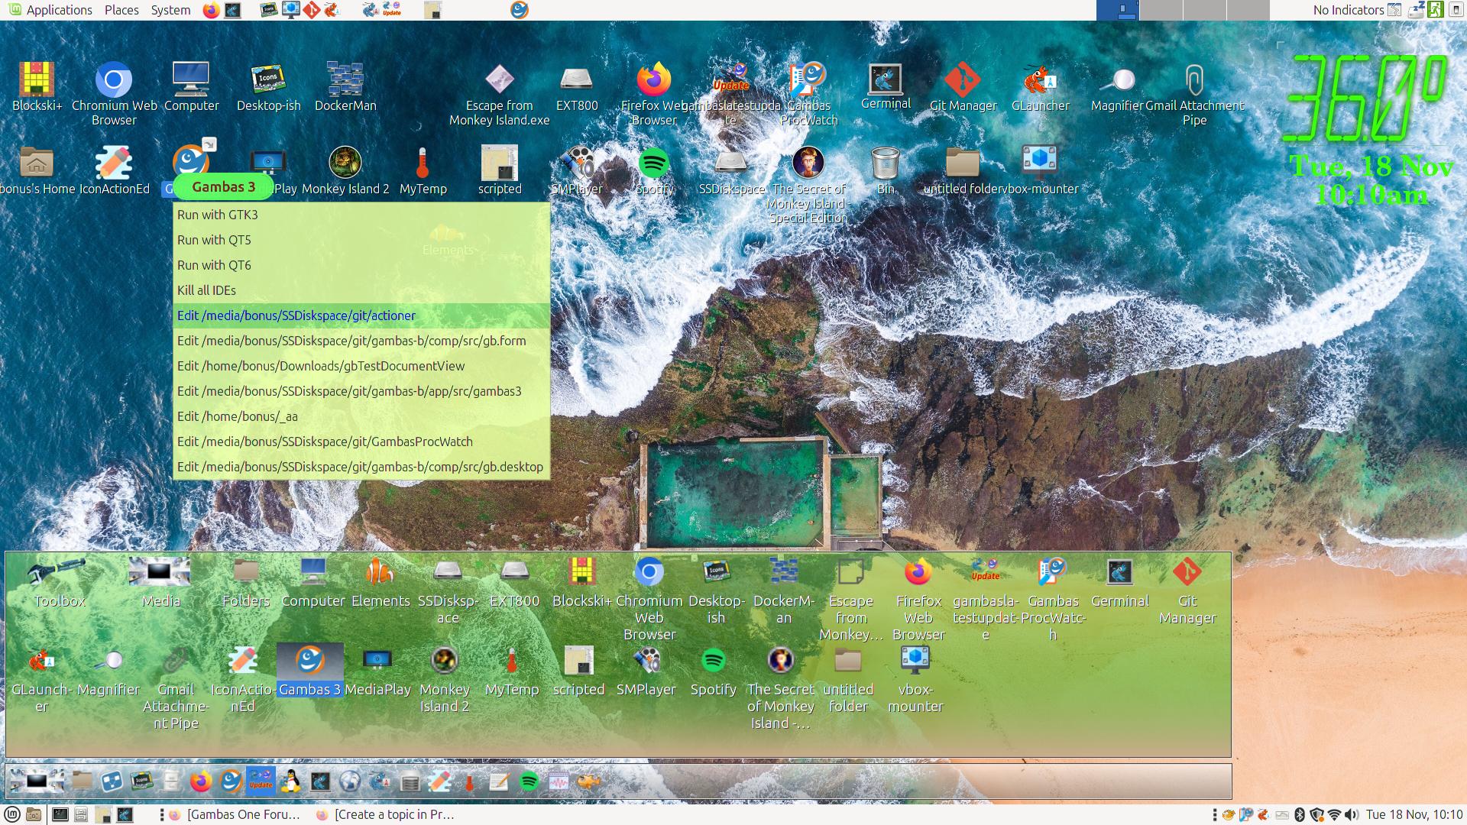
Task: Launch Spotify from the desktop icons
Action: coord(655,163)
